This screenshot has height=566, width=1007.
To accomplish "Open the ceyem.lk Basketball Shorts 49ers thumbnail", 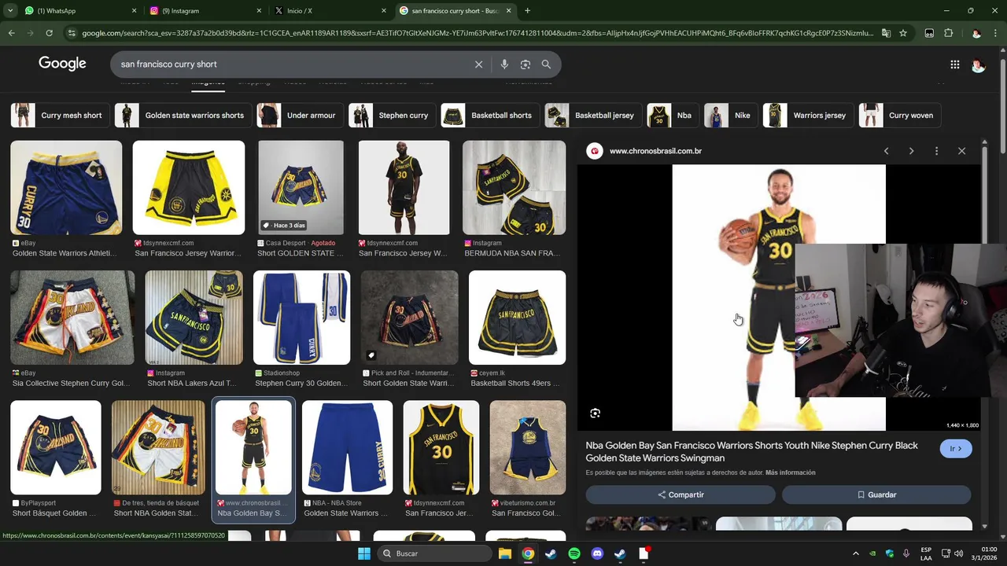I will tap(517, 318).
